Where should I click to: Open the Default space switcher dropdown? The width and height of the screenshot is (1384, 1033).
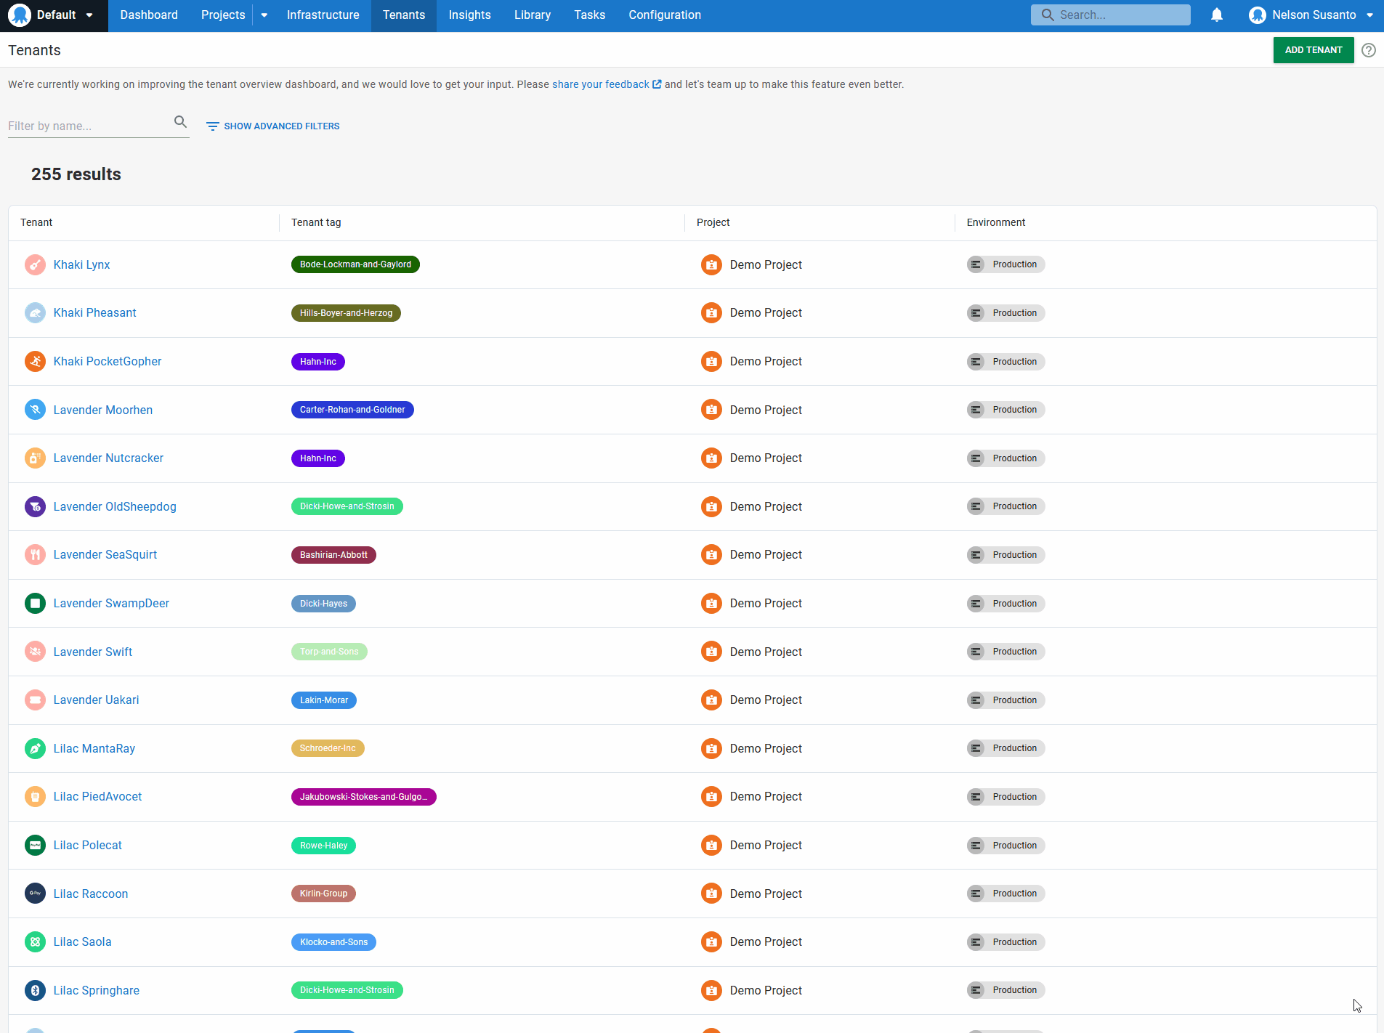click(54, 15)
